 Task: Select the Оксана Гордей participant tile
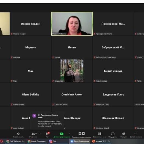point(31,24)
